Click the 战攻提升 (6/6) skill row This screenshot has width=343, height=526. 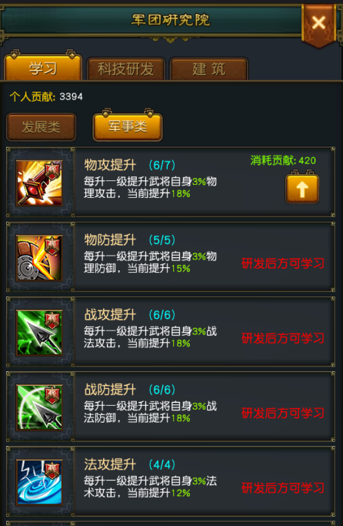[171, 332]
